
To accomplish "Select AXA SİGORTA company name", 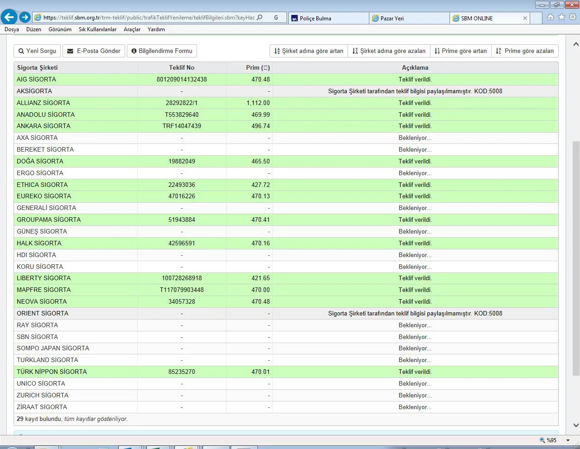I will tap(37, 138).
